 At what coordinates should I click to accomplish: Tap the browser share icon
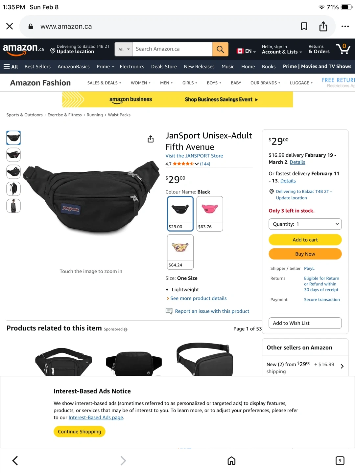(x=323, y=26)
